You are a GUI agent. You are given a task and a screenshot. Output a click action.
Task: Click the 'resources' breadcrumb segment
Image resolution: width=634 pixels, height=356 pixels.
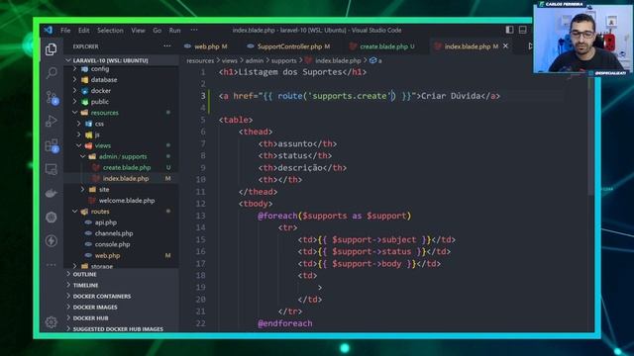[200, 60]
